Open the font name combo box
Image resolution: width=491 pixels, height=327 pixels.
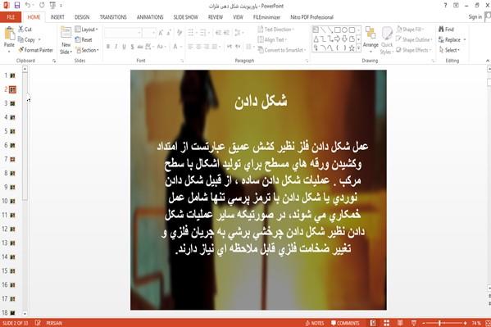click(123, 33)
